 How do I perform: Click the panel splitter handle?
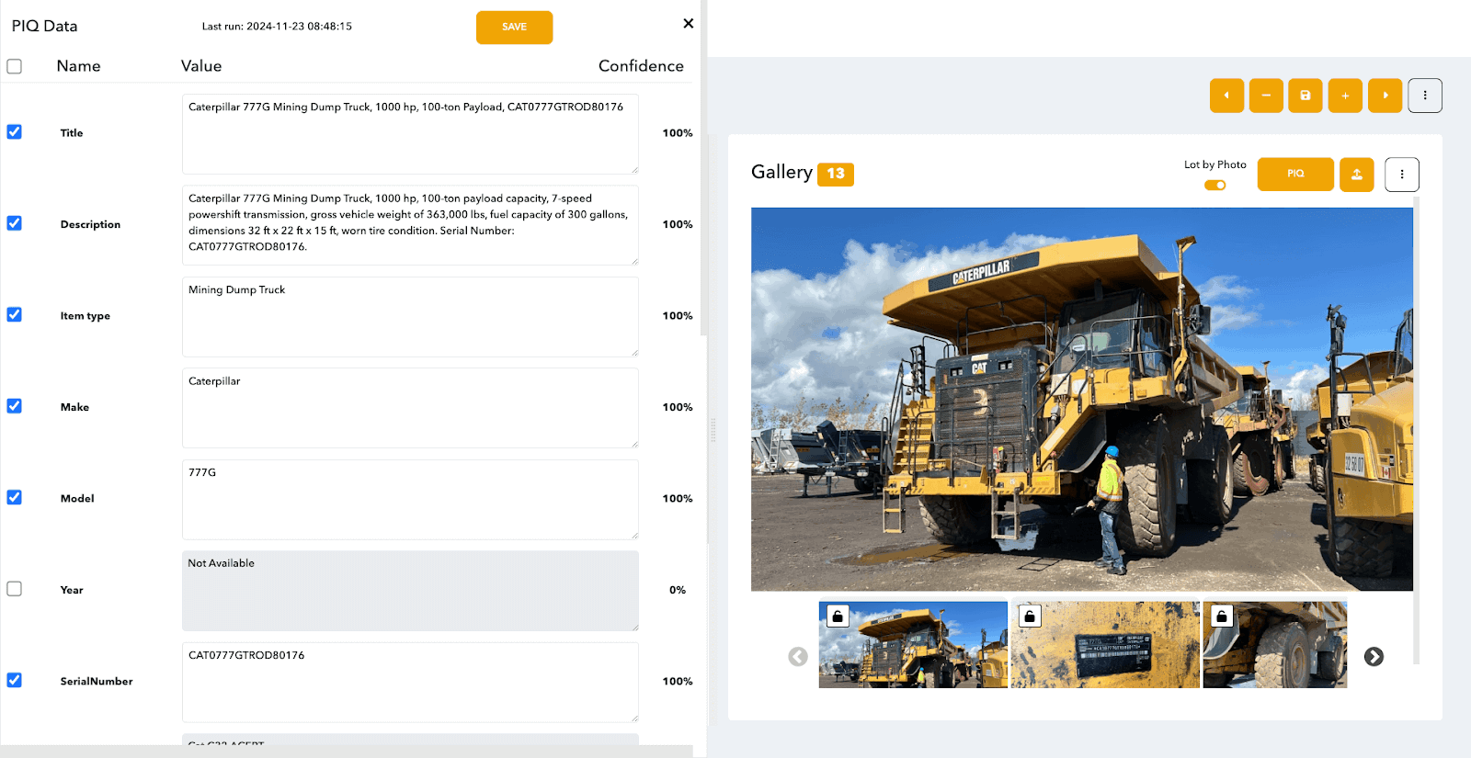pos(713,430)
